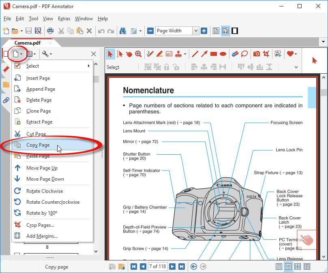Select the Pen annotation tool
This screenshot has height=273, width=328.
(150, 54)
